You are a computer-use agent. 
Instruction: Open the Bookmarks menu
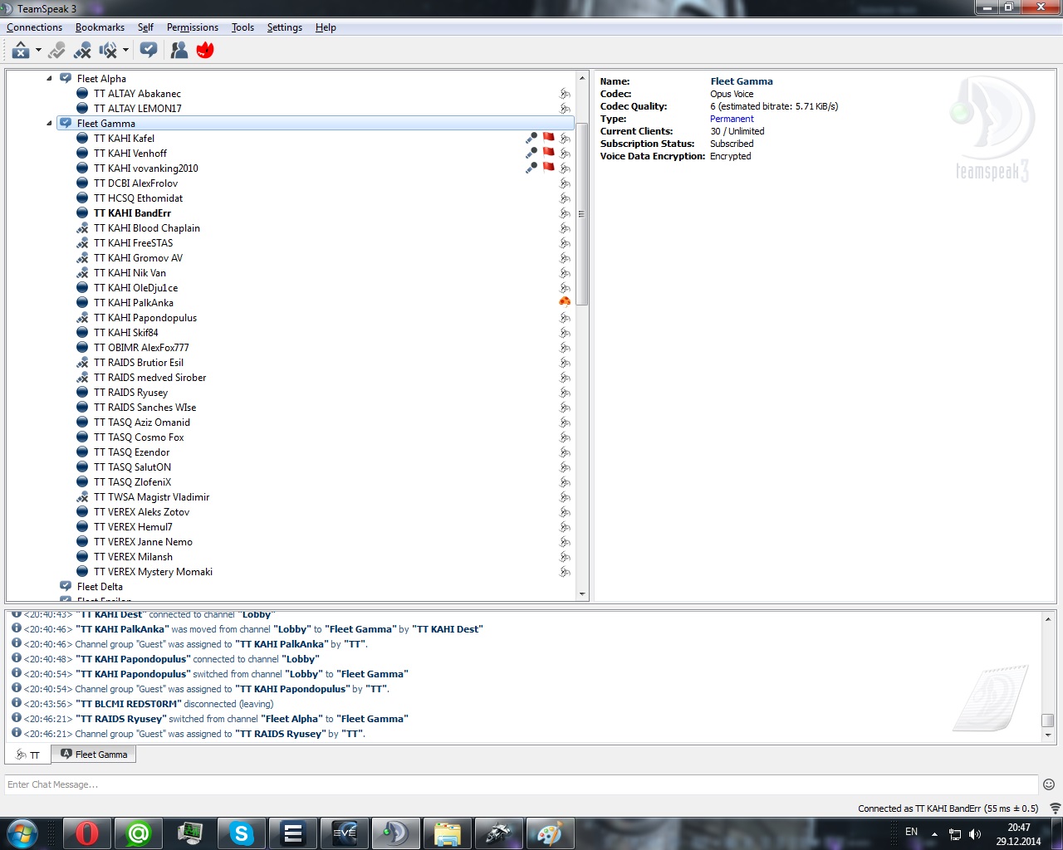tap(100, 27)
